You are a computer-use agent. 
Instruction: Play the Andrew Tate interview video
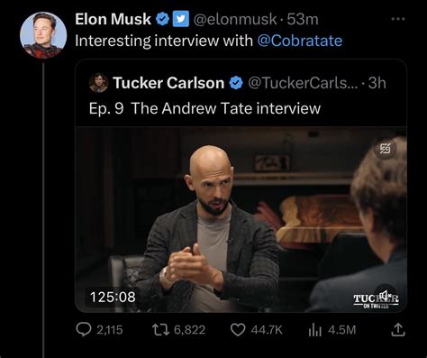[241, 219]
